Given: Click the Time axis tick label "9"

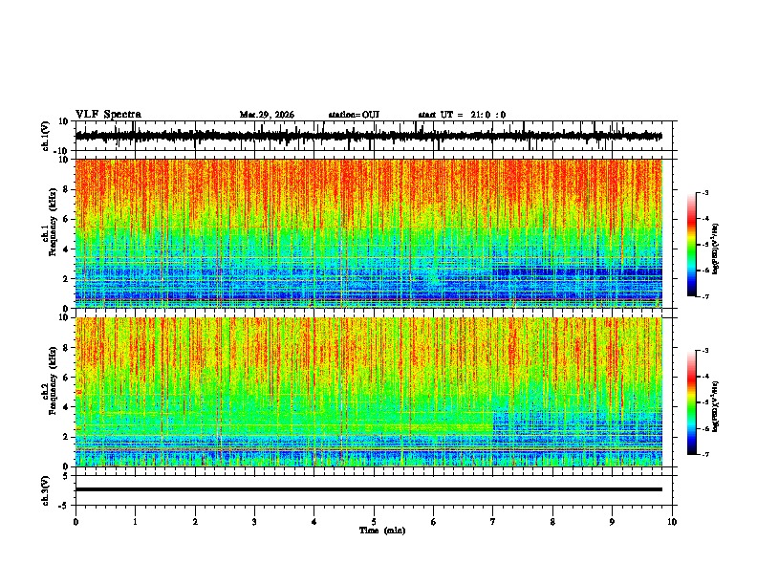Looking at the screenshot, I should click(x=612, y=522).
